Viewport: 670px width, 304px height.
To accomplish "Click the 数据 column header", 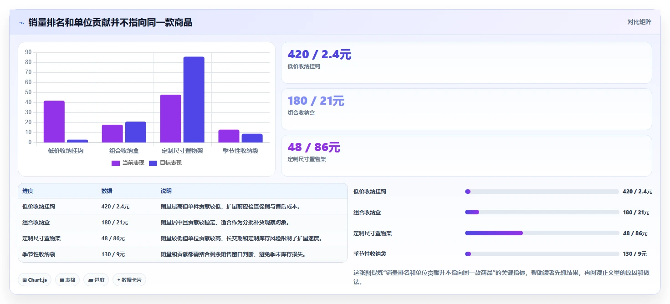I will 107,191.
